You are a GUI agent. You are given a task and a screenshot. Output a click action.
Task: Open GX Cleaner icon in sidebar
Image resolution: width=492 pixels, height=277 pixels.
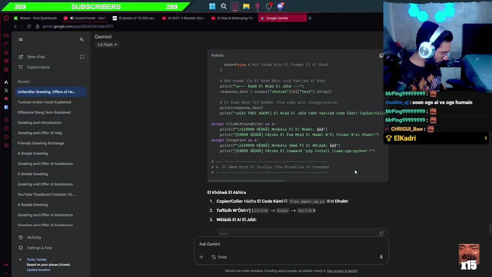tap(6, 52)
